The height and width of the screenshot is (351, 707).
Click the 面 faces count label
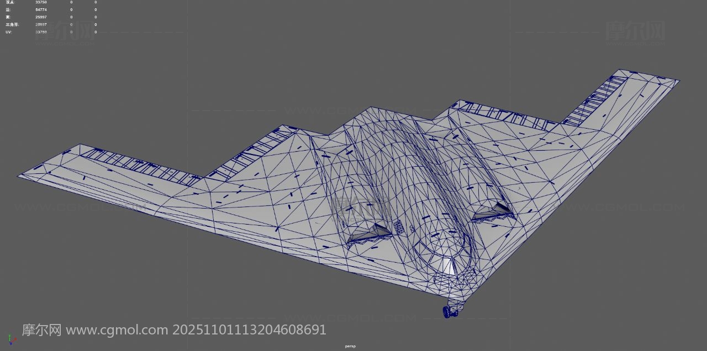tap(8, 17)
